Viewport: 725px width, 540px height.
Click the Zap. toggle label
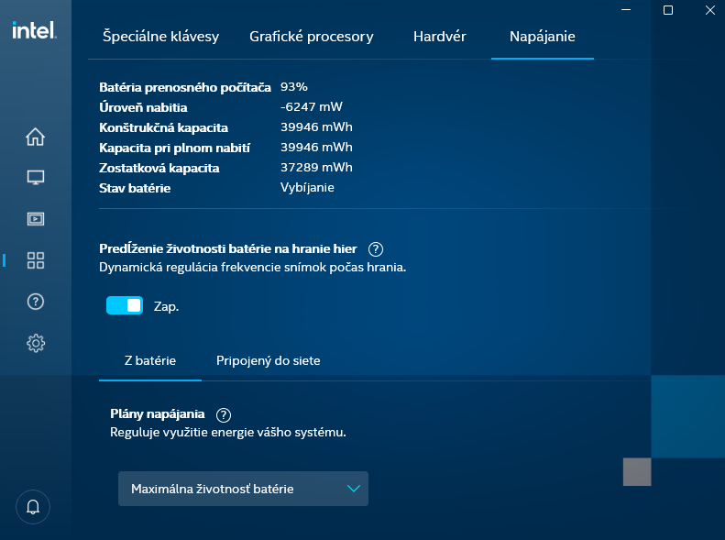coord(166,306)
